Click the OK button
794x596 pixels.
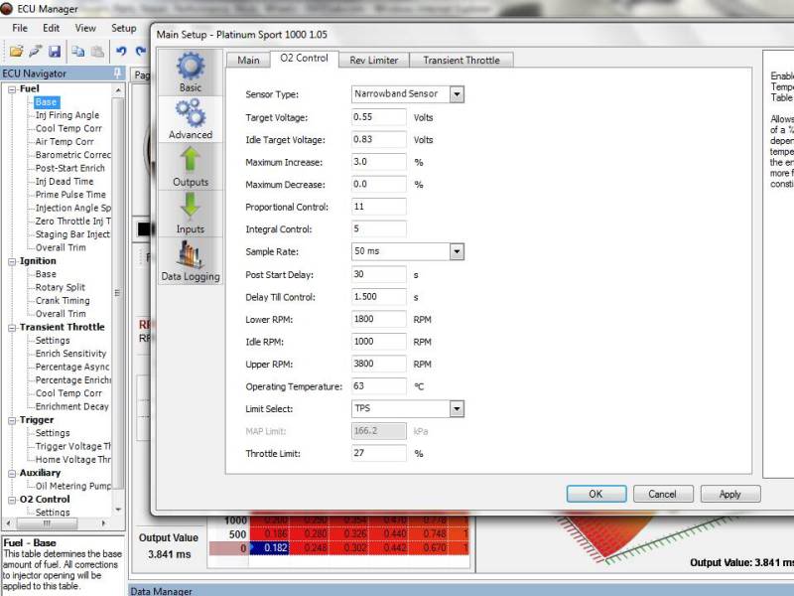pos(596,494)
